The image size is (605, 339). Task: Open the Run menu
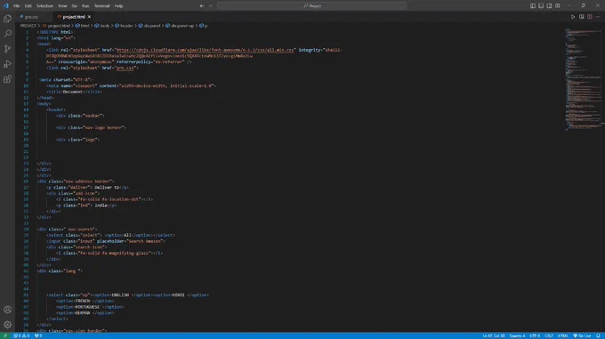(x=85, y=6)
